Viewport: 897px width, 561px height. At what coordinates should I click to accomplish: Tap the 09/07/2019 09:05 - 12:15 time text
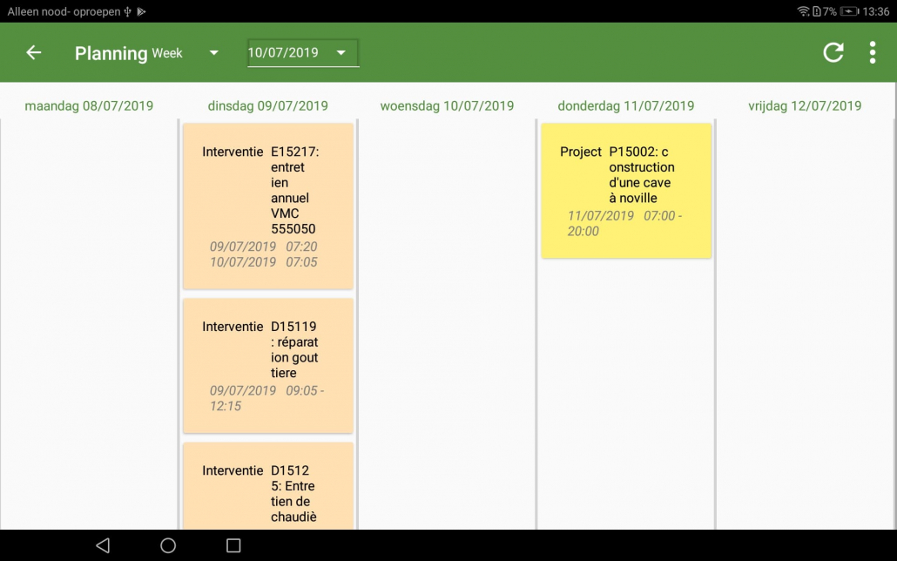pyautogui.click(x=266, y=398)
